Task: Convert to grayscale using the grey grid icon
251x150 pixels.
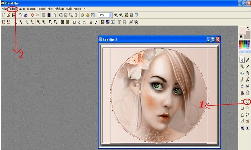Action: pos(62,22)
